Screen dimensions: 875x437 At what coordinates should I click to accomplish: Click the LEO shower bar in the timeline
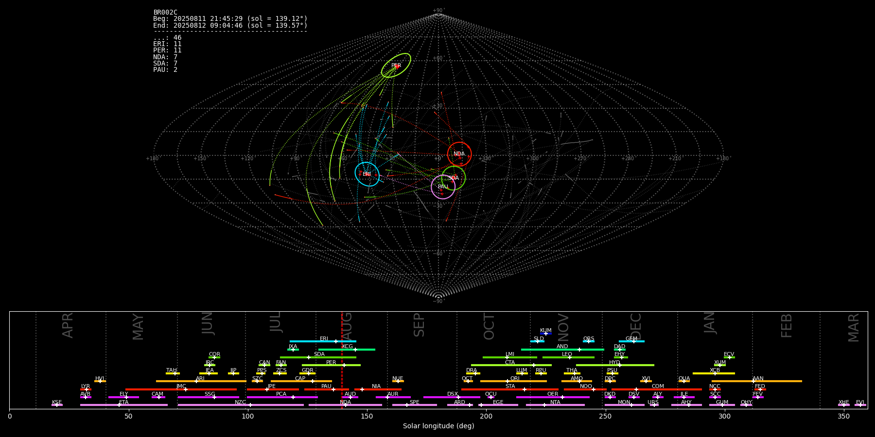(x=568, y=357)
